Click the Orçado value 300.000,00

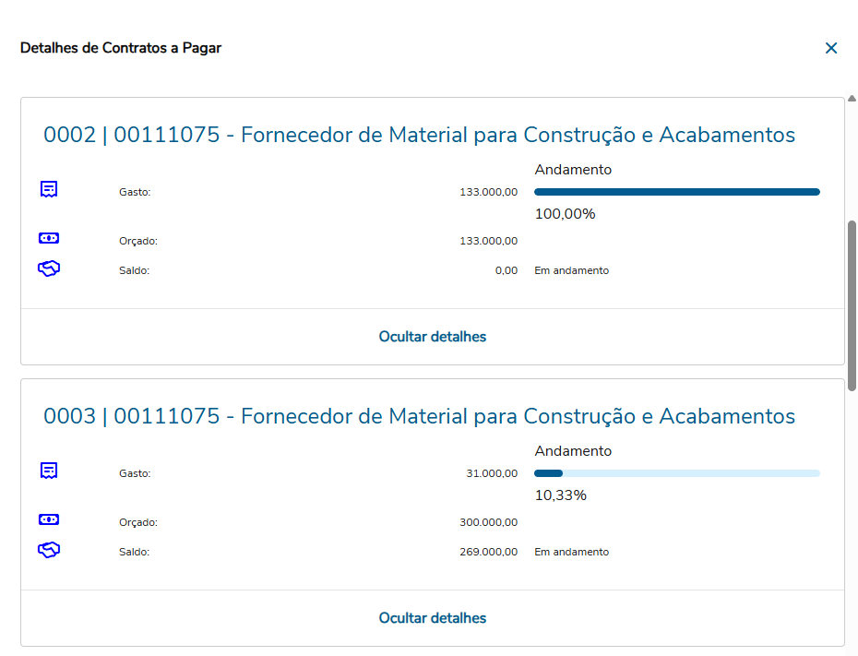point(488,522)
